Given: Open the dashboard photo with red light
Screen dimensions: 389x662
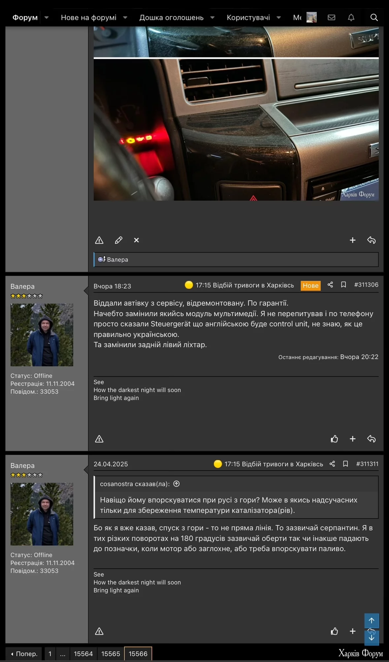Looking at the screenshot, I should pos(236,130).
